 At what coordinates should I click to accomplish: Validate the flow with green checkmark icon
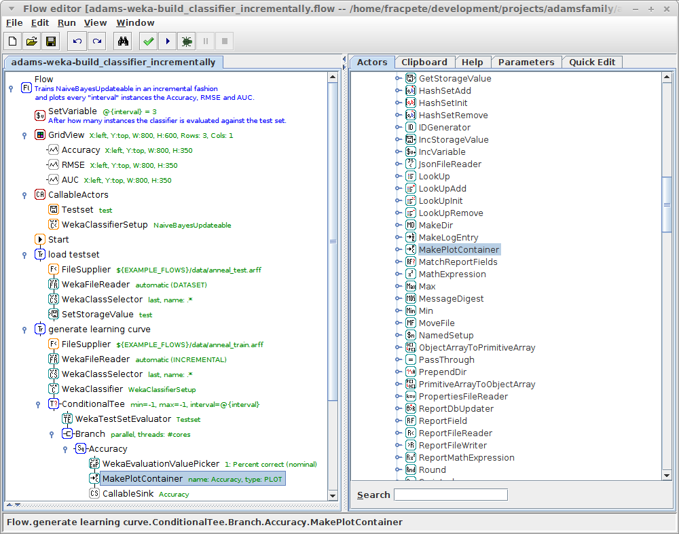coord(148,41)
